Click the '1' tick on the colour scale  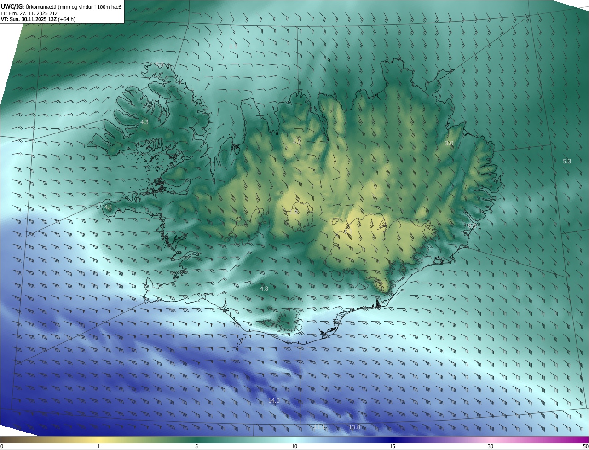[98, 446]
